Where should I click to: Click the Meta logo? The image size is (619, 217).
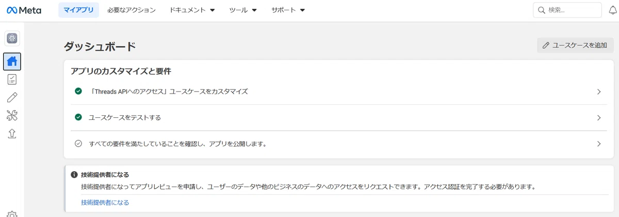pyautogui.click(x=24, y=10)
